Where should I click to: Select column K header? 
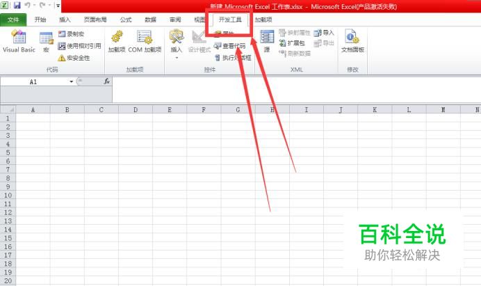[375, 110]
